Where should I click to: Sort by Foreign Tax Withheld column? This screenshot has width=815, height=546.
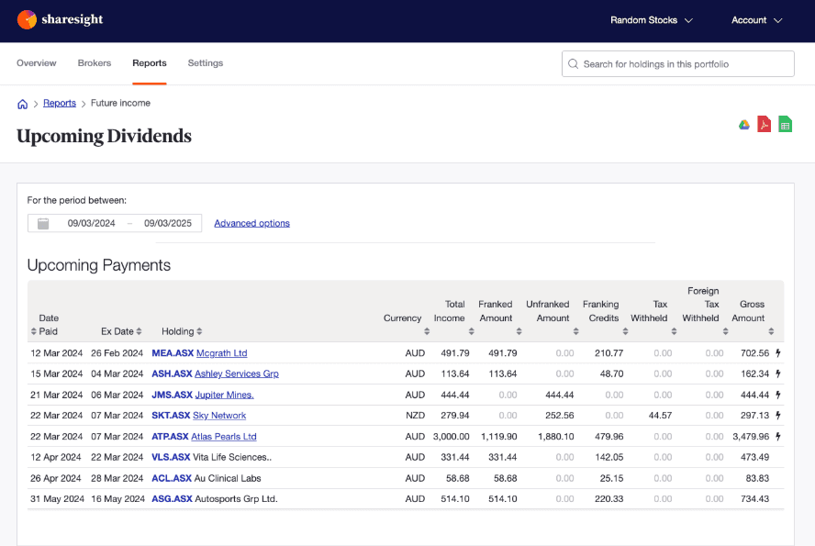[x=726, y=331]
